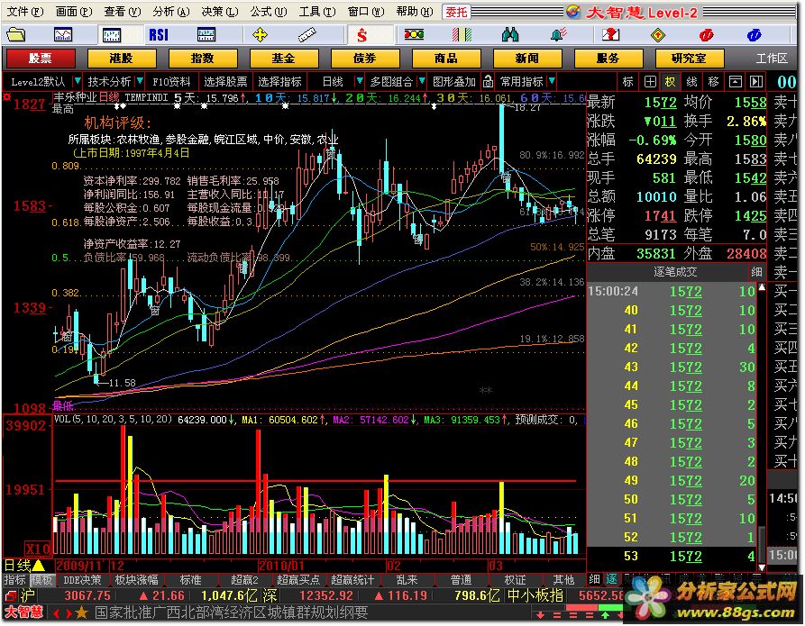This screenshot has width=805, height=626.
Task: Click the yellow diamond up-arrow icon
Action: click(x=658, y=35)
